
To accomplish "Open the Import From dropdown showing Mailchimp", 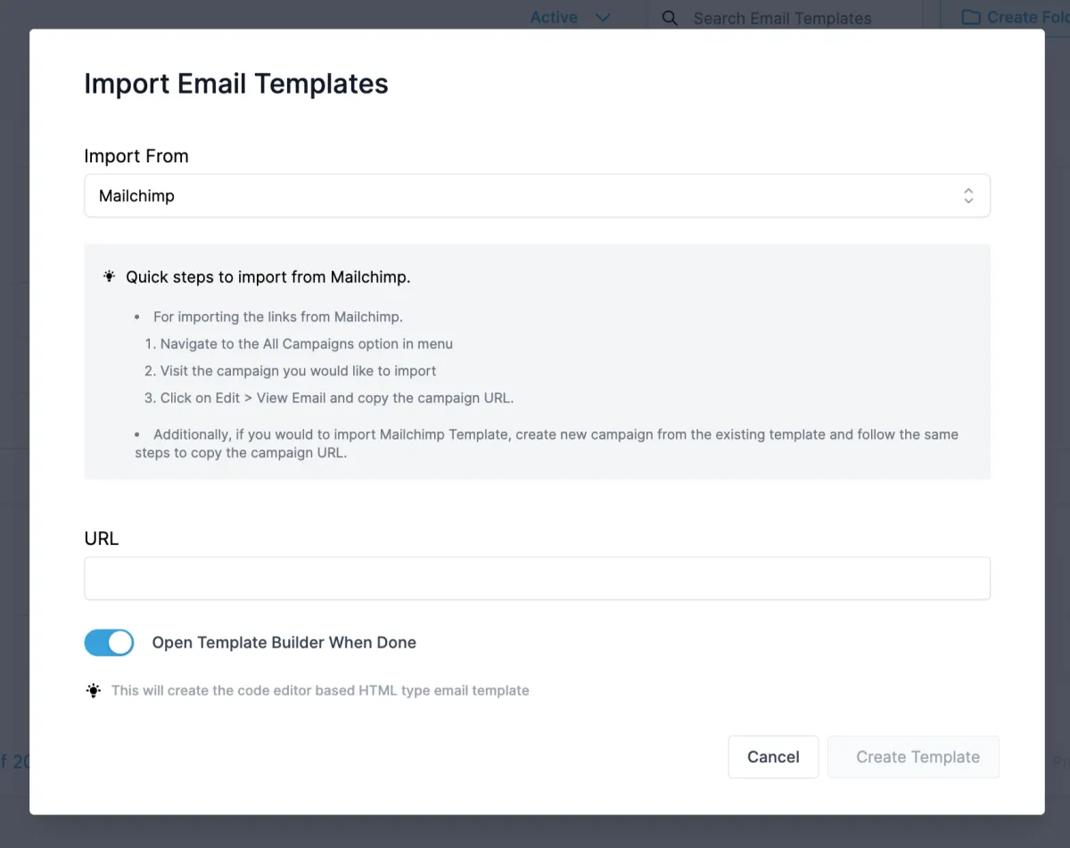I will point(537,196).
